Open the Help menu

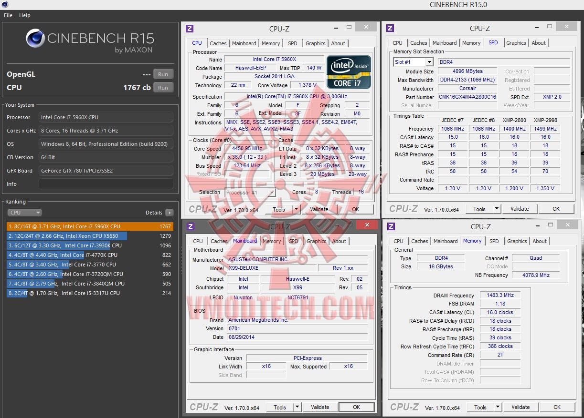pos(24,15)
